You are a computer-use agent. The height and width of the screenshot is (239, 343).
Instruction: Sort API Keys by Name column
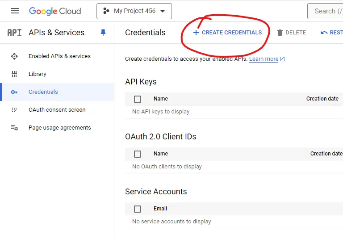pyautogui.click(x=161, y=99)
